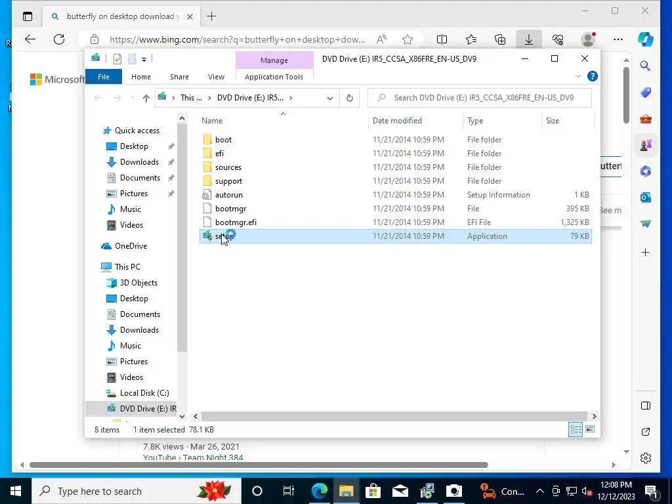The height and width of the screenshot is (504, 672).
Task: Click Windows Start button
Action: pos(16,491)
